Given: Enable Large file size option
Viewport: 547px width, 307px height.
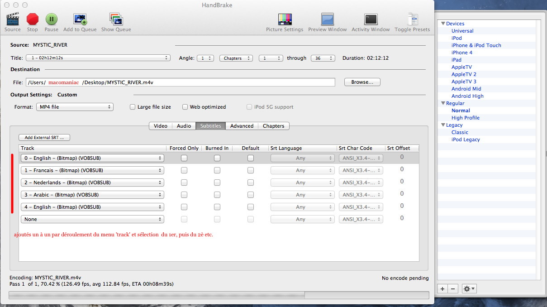Looking at the screenshot, I should [x=133, y=107].
